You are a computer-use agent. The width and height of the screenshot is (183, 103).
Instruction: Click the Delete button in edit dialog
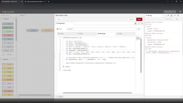pos(59,19)
